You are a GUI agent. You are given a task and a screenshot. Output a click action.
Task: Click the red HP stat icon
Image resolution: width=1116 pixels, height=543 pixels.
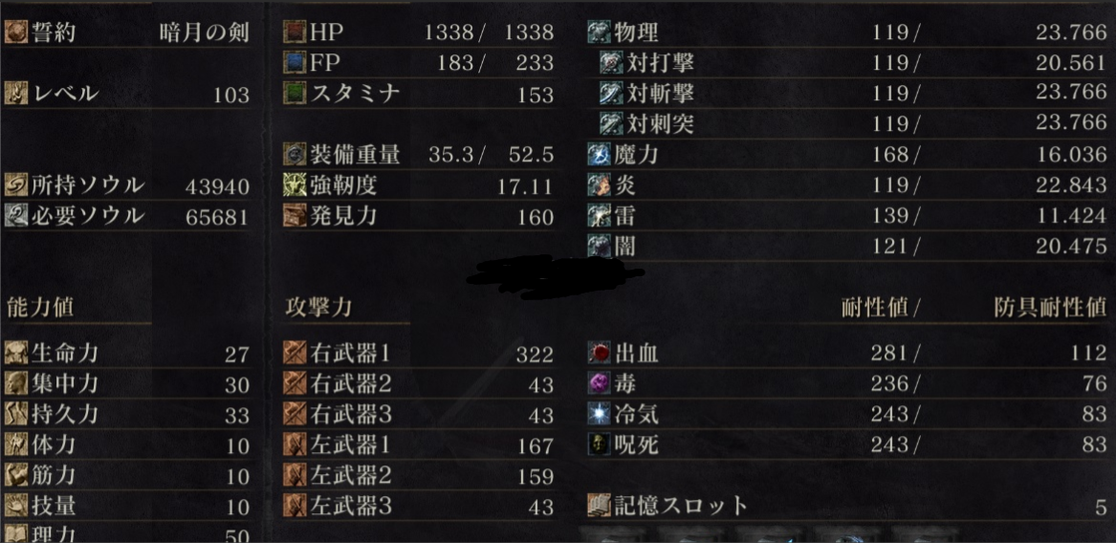tap(295, 32)
